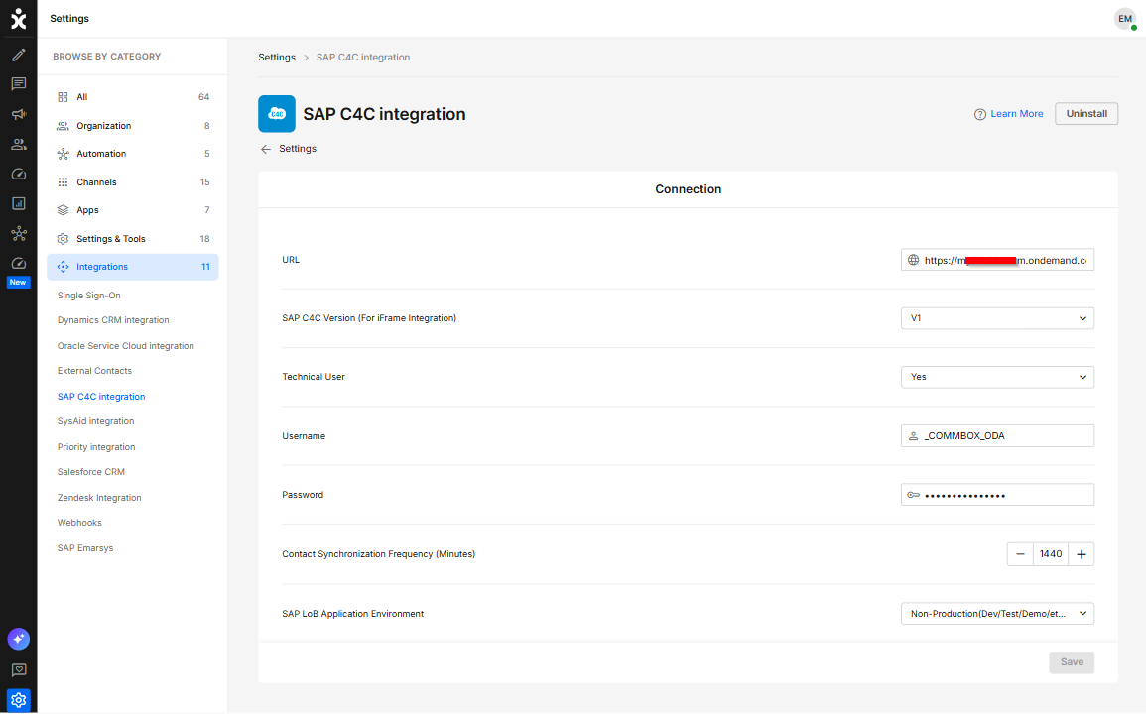Click the EM user avatar
1146x714 pixels.
[1125, 19]
